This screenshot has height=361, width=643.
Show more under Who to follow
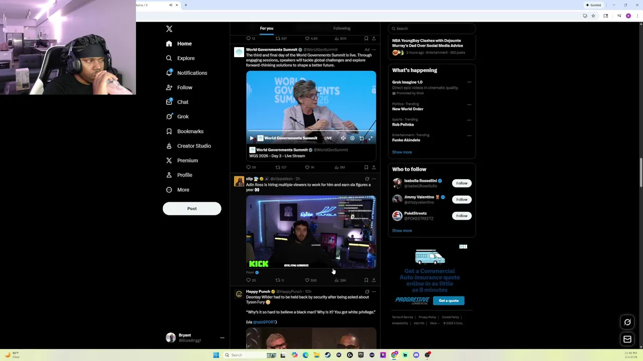402,231
